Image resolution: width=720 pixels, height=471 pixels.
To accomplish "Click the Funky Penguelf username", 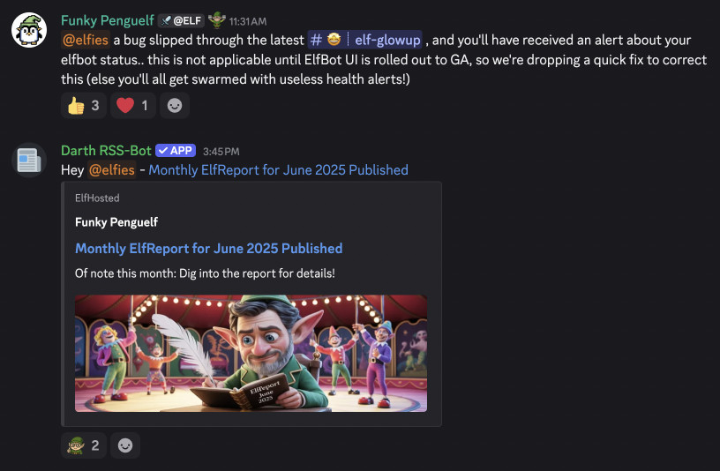I will (x=108, y=20).
